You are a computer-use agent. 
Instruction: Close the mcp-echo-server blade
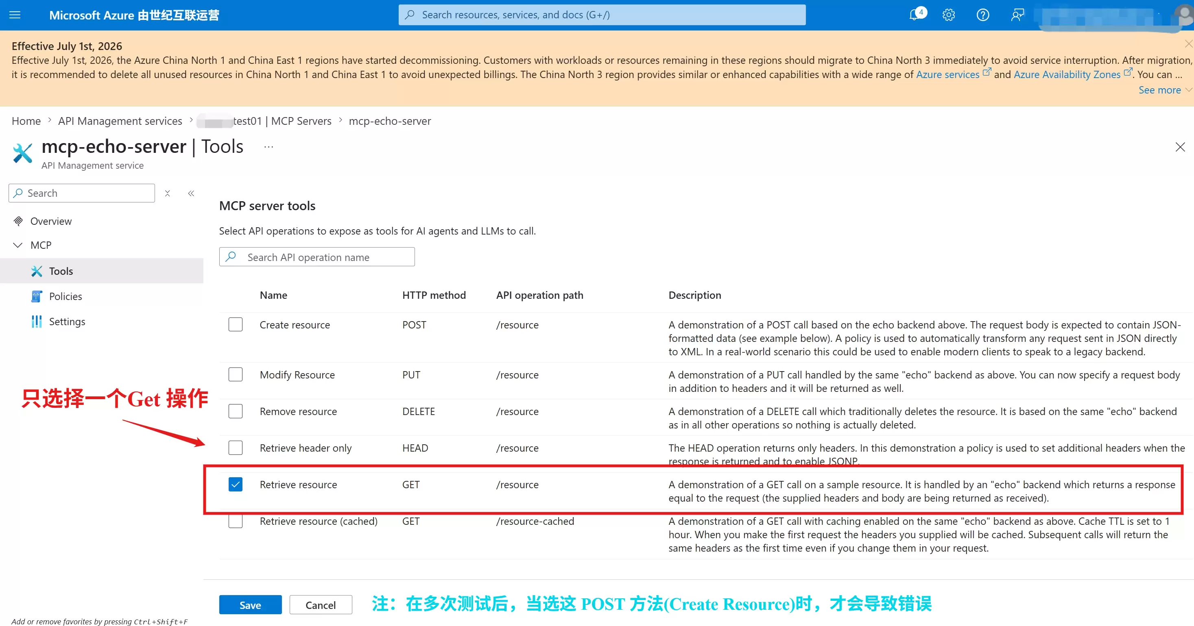(x=1180, y=147)
